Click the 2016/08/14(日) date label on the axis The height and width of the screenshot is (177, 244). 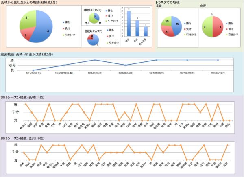[x=126, y=74]
